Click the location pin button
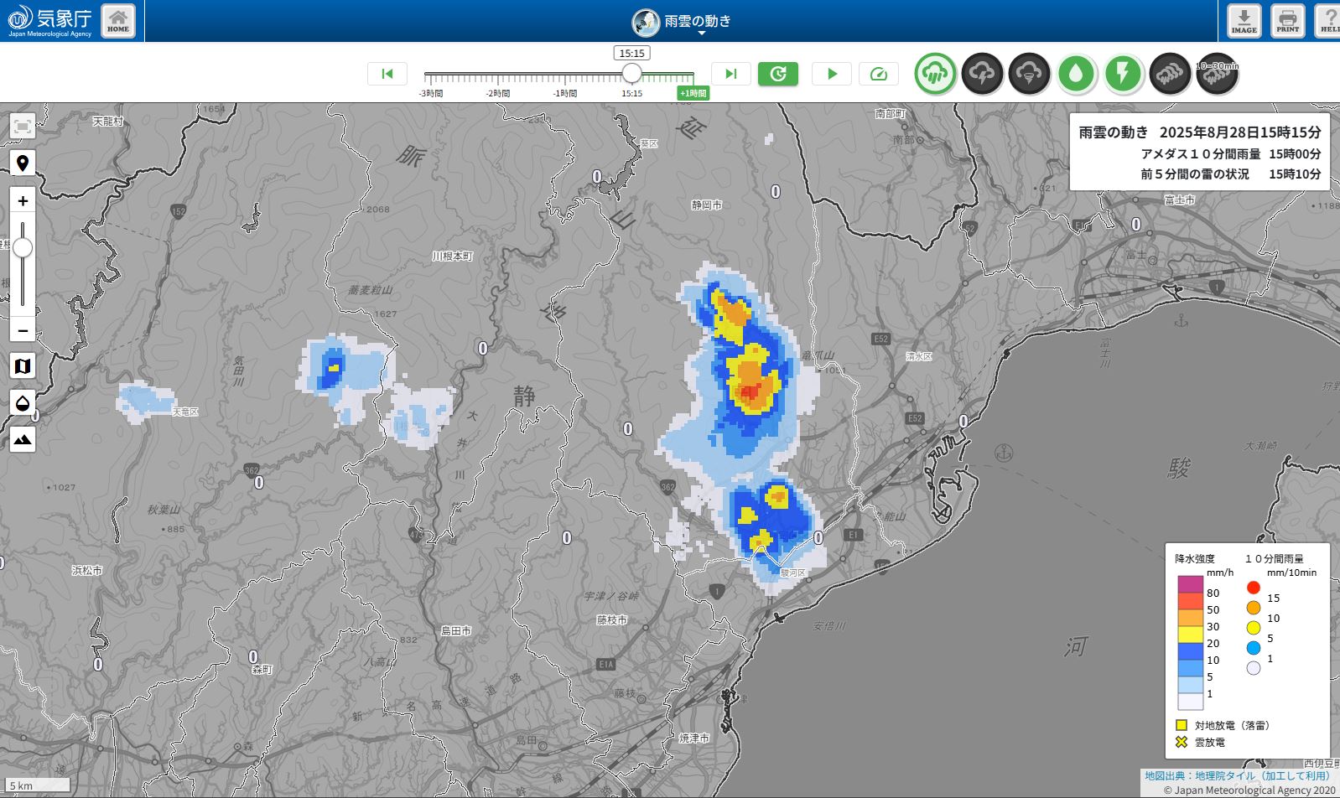 click(x=23, y=163)
